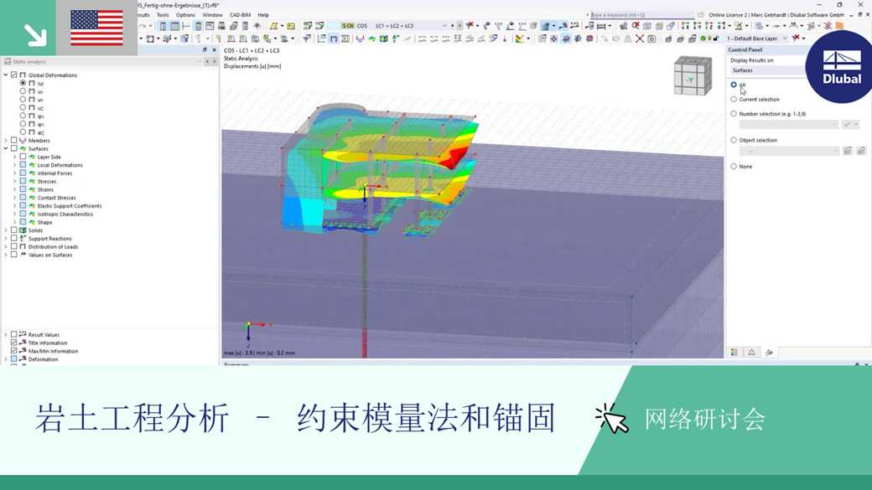
Task: Click the Help menu item
Action: [x=264, y=14]
